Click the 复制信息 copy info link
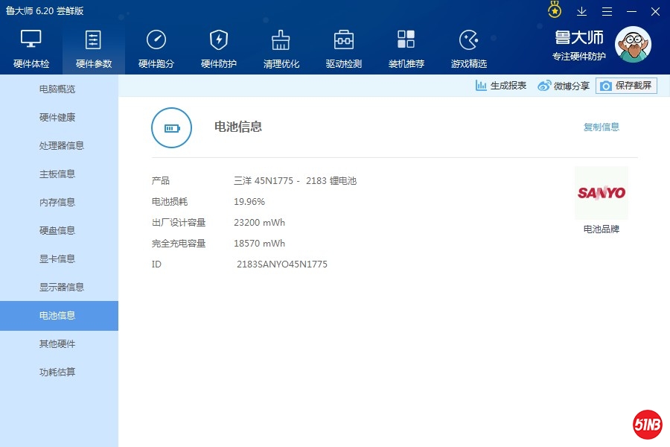670x447 pixels. coord(601,127)
